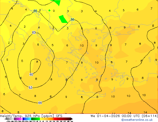Click the (06+114) forecast offset text
This screenshot has height=122, width=158.
click(x=150, y=116)
